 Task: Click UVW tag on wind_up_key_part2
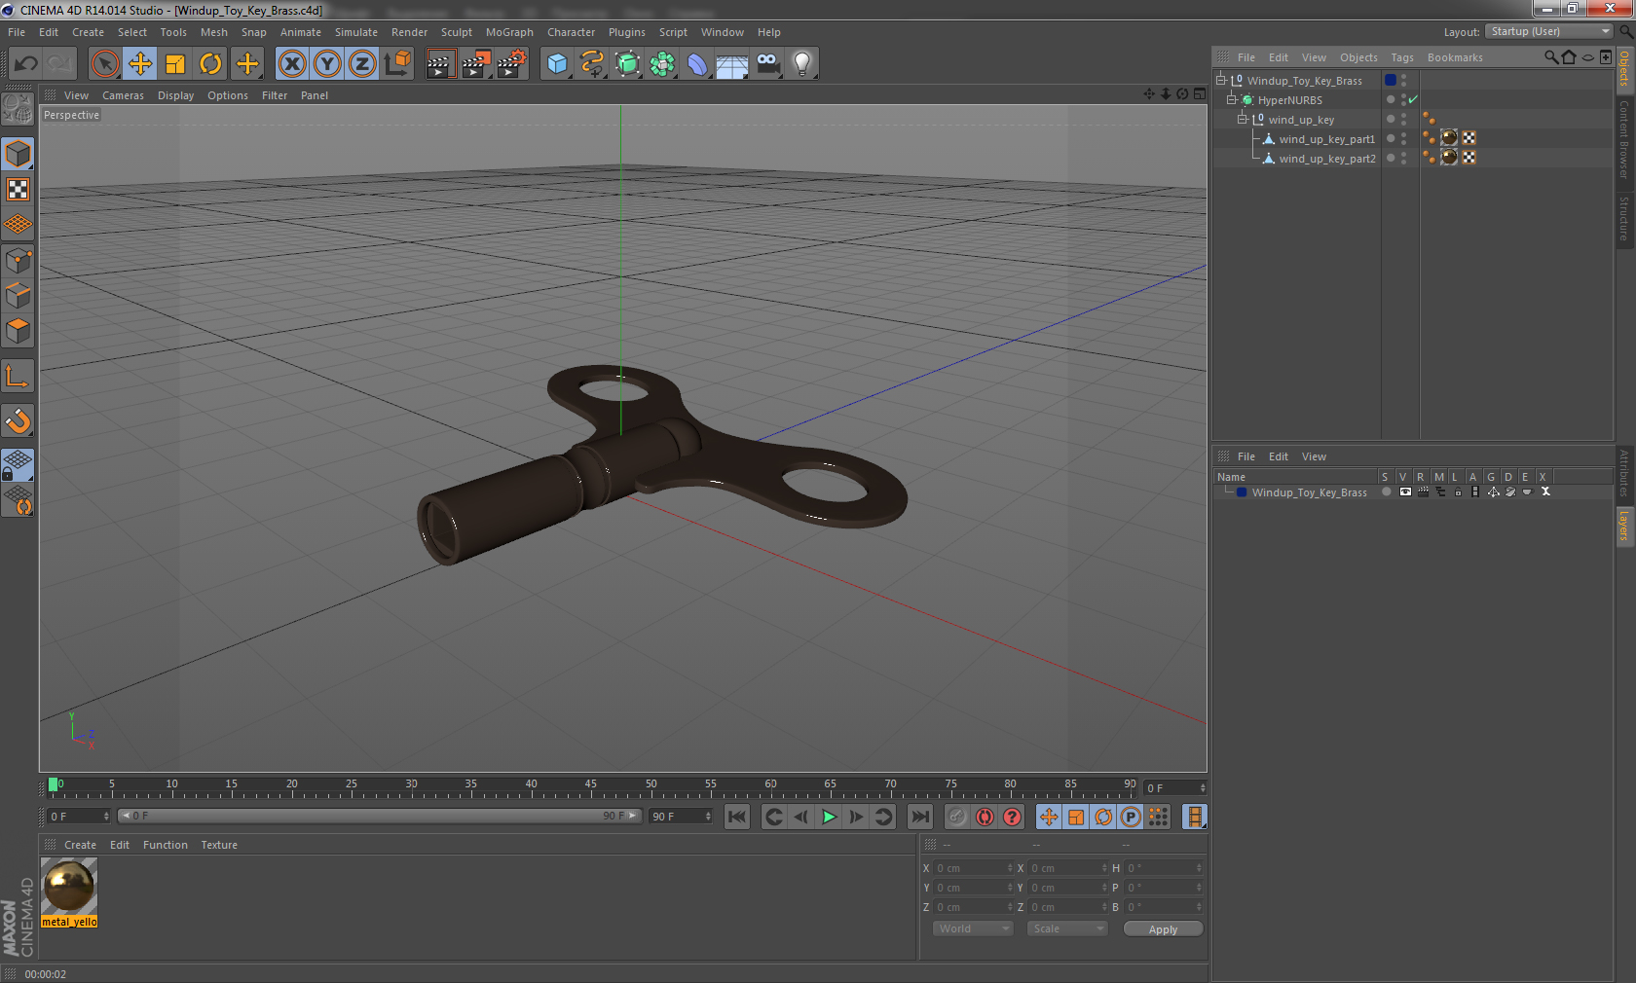point(1469,158)
